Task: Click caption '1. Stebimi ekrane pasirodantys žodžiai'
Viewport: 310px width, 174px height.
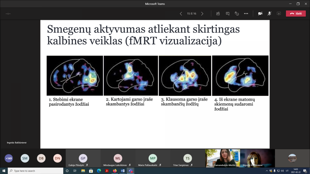Action: coord(69,102)
